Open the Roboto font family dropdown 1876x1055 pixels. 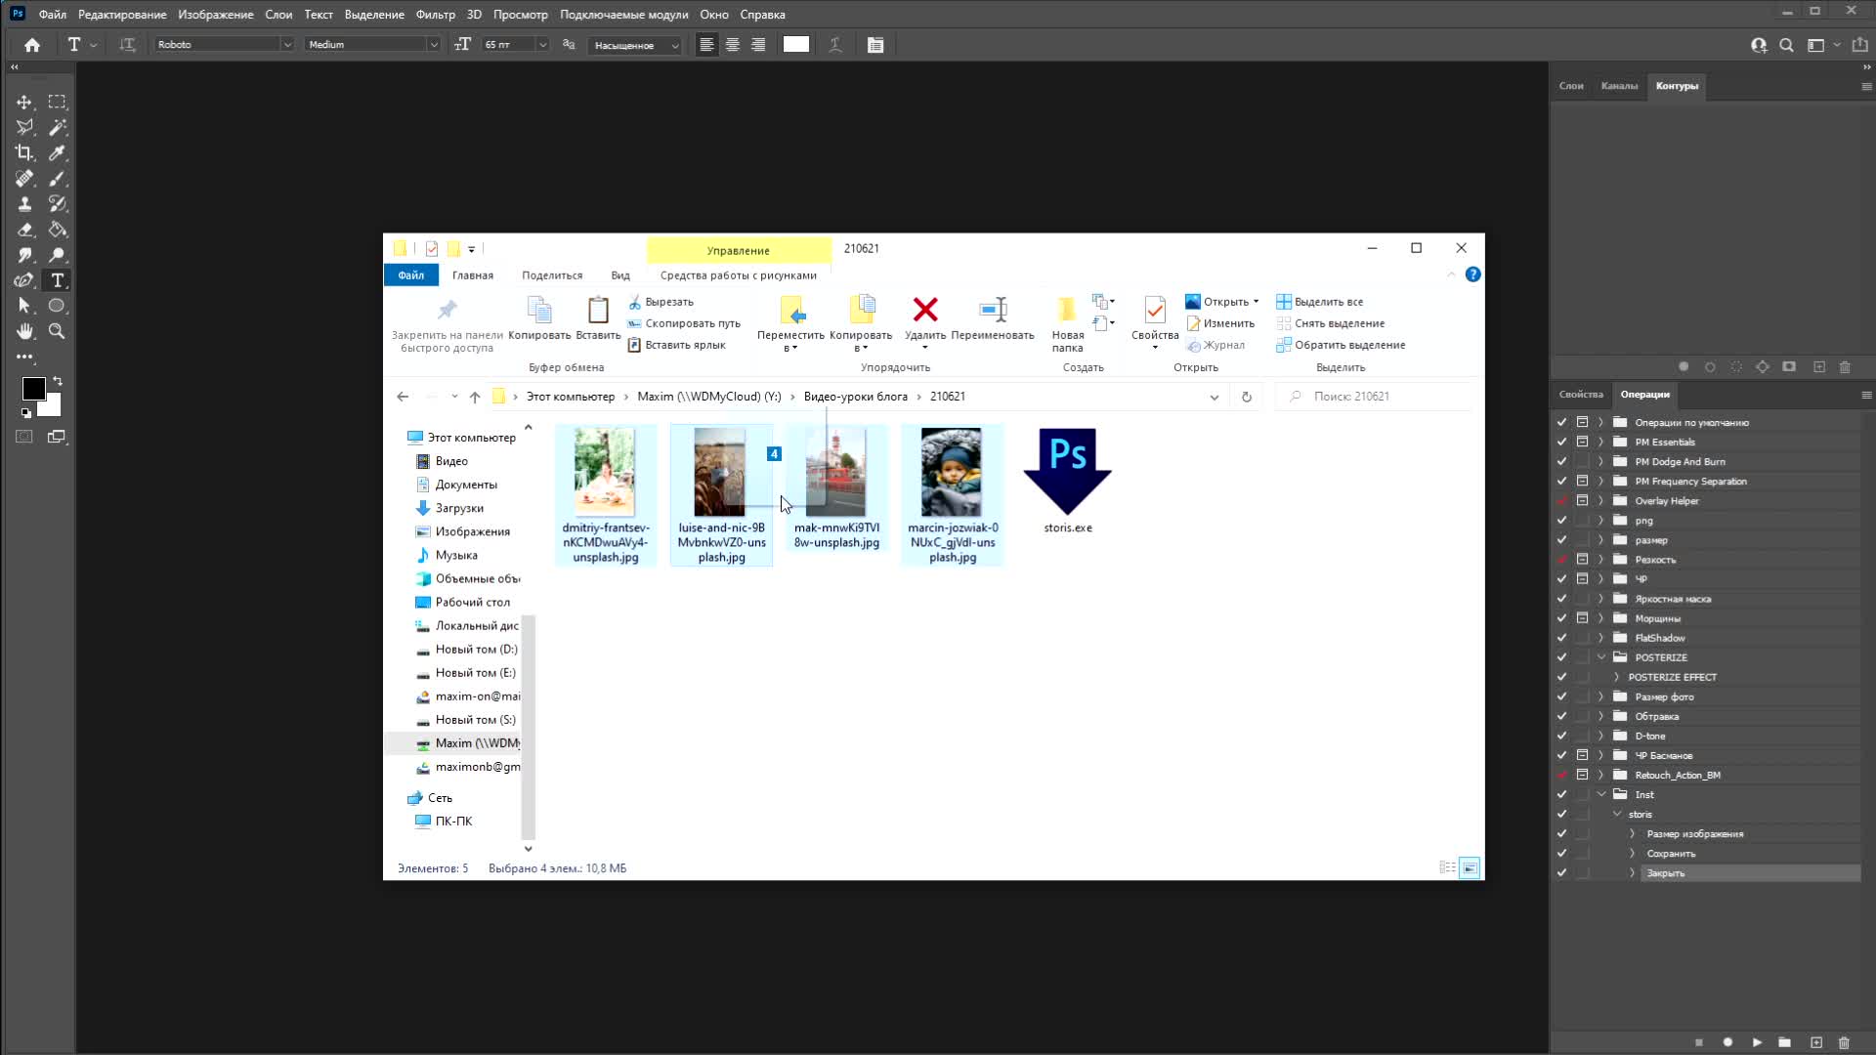[287, 45]
